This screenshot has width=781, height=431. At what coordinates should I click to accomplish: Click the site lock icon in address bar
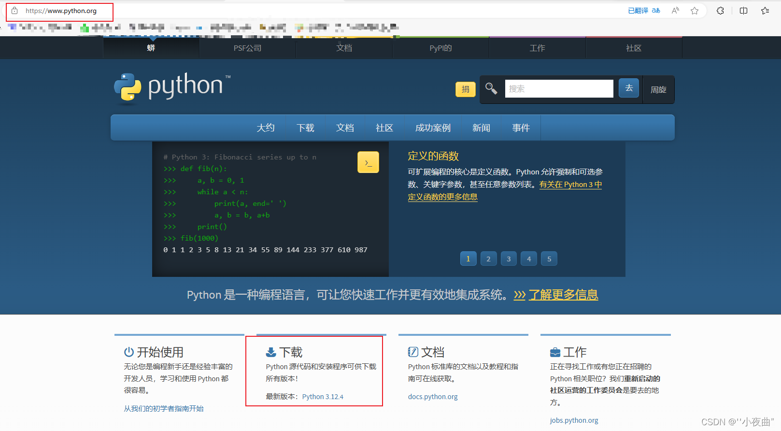14,11
